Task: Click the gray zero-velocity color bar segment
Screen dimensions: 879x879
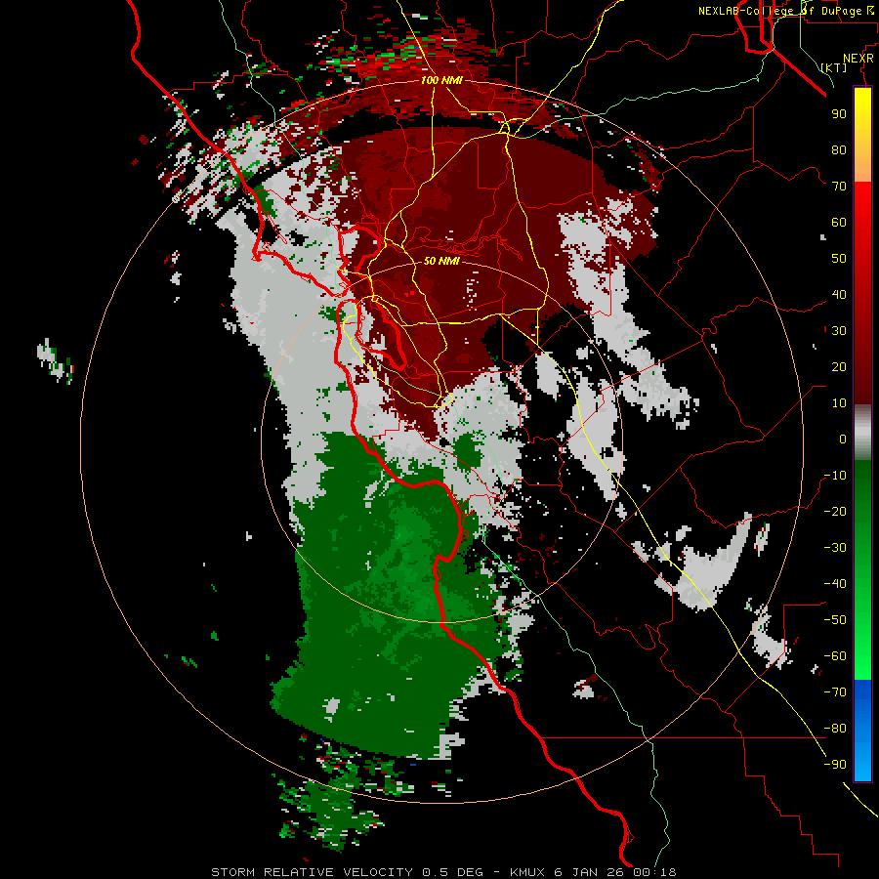Action: click(862, 433)
